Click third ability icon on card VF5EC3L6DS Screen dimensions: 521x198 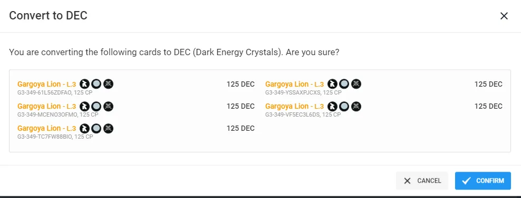coord(356,106)
